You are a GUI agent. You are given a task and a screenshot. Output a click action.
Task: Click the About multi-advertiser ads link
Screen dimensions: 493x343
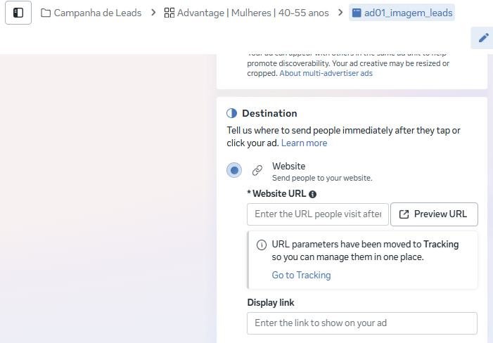pyautogui.click(x=326, y=73)
